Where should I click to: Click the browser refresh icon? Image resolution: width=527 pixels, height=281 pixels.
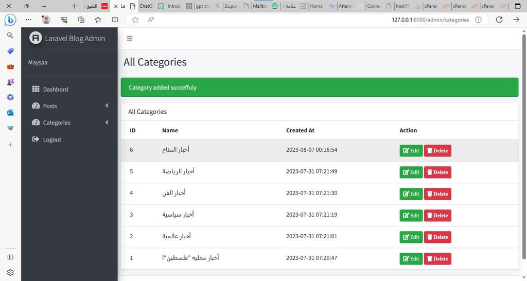(499, 20)
